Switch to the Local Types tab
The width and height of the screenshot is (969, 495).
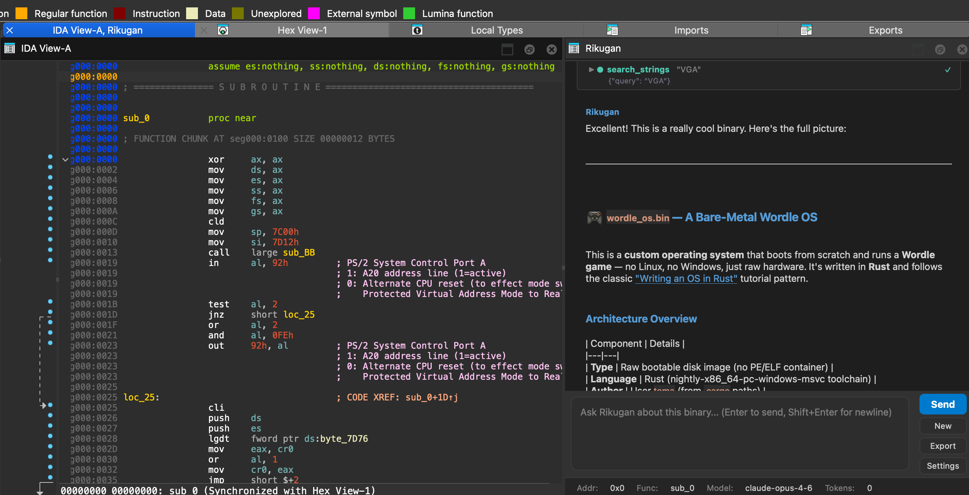coord(497,30)
